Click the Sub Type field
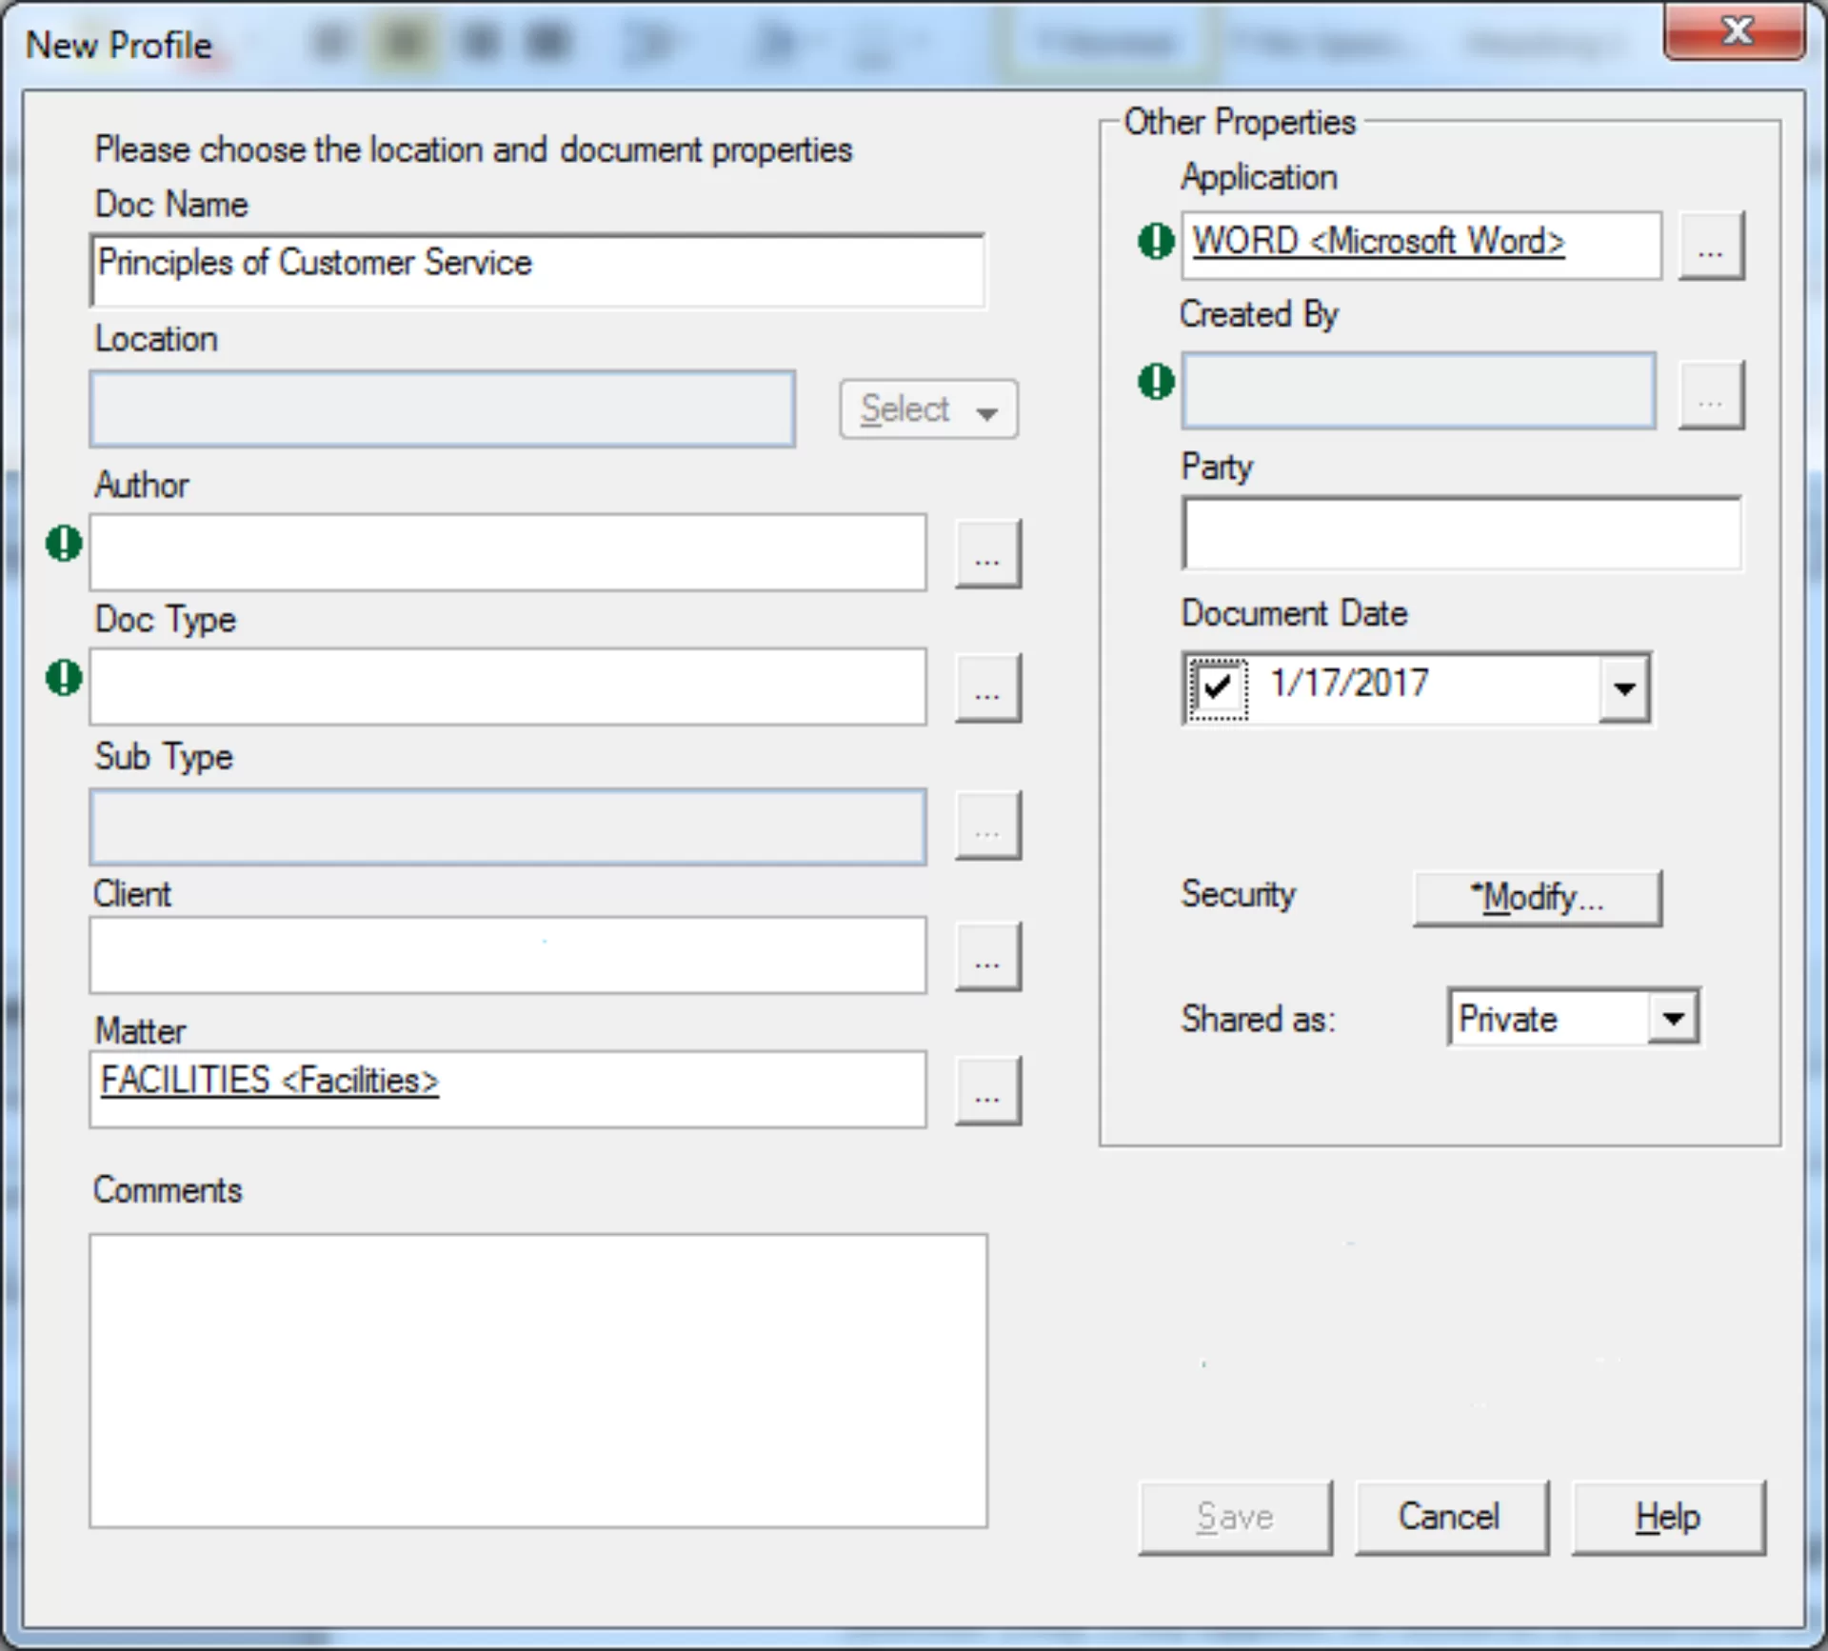This screenshot has height=1651, width=1828. (x=508, y=825)
